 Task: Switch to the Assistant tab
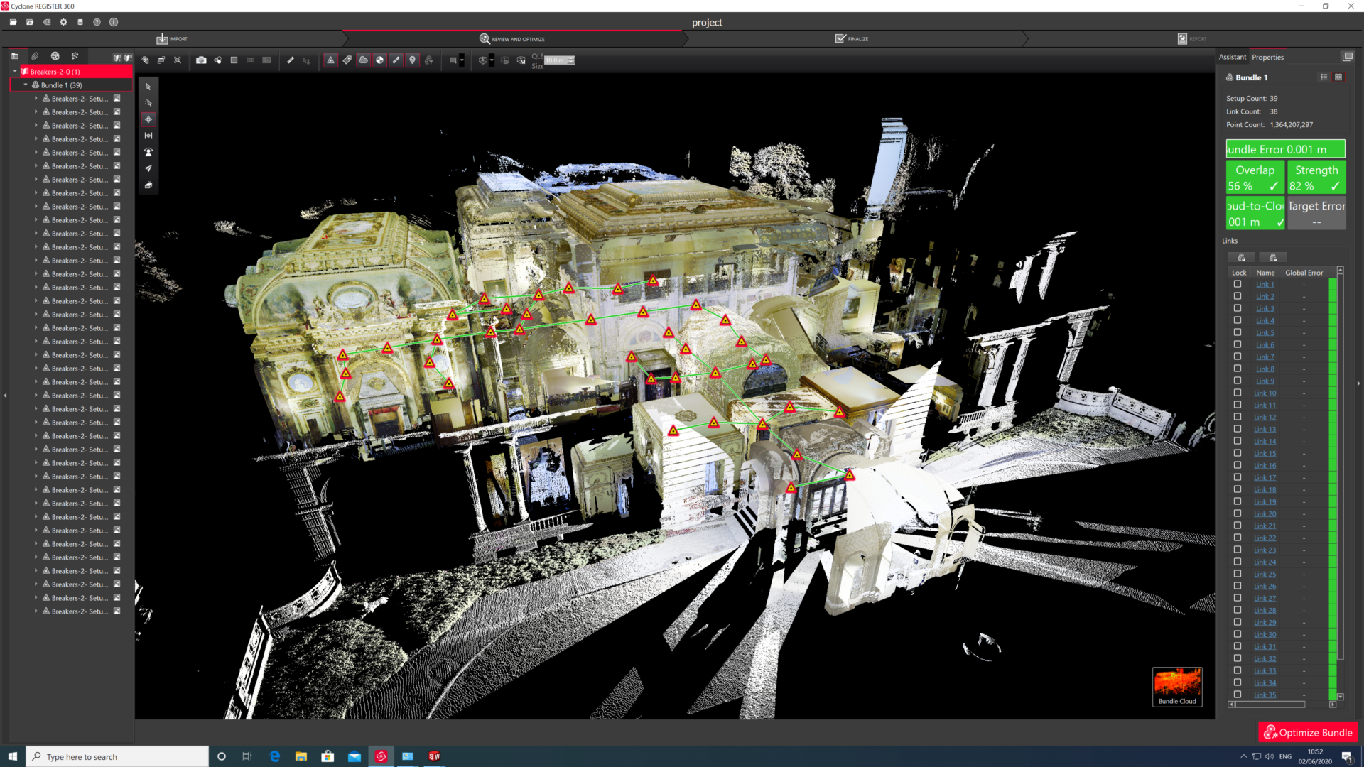point(1232,57)
